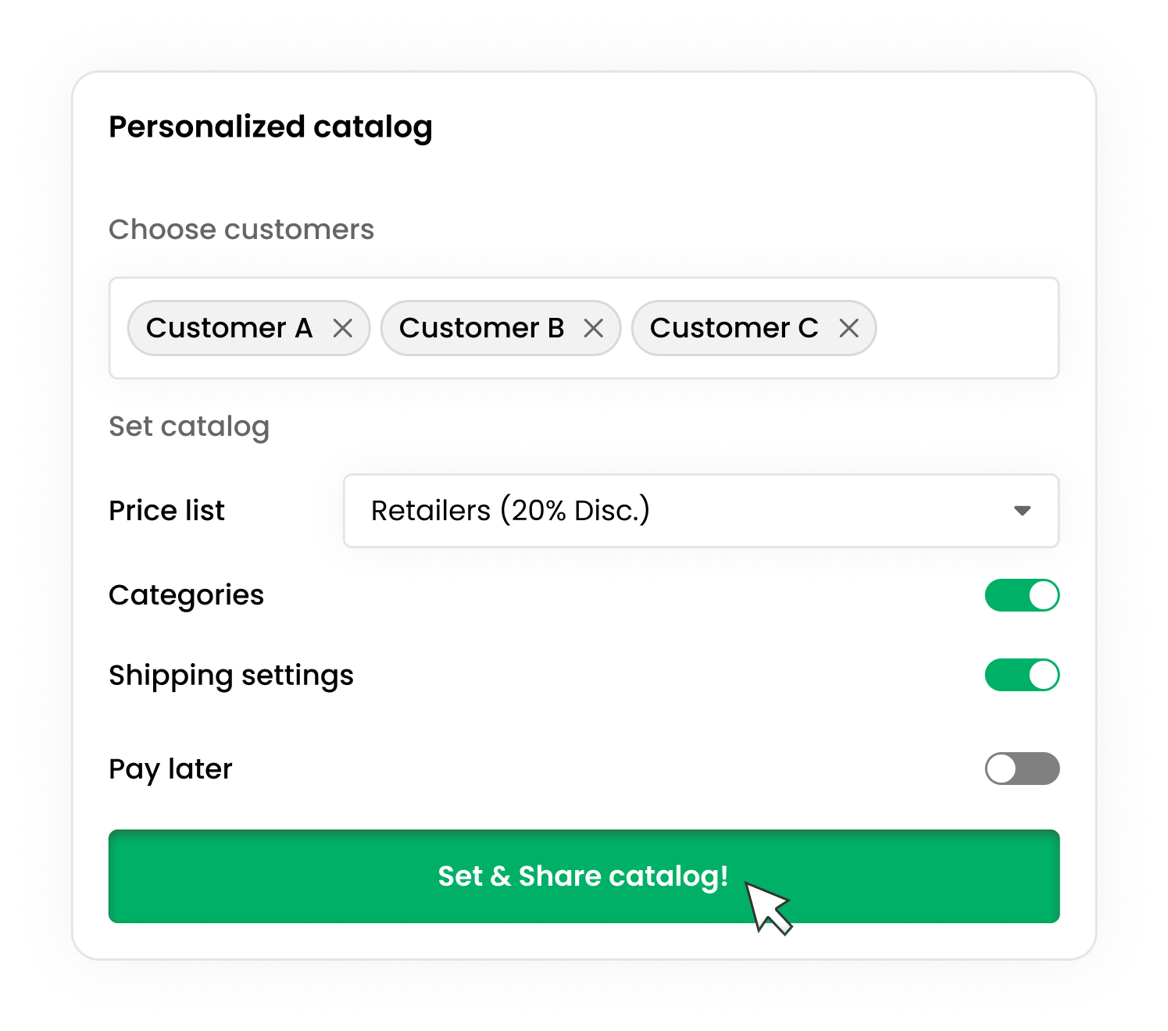Click the Choose customers section label

[241, 230]
